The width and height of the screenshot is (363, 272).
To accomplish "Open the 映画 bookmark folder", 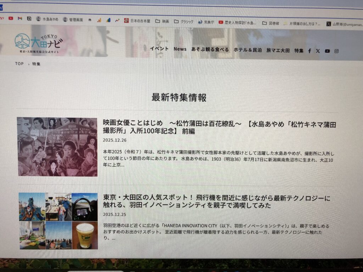I will point(162,21).
